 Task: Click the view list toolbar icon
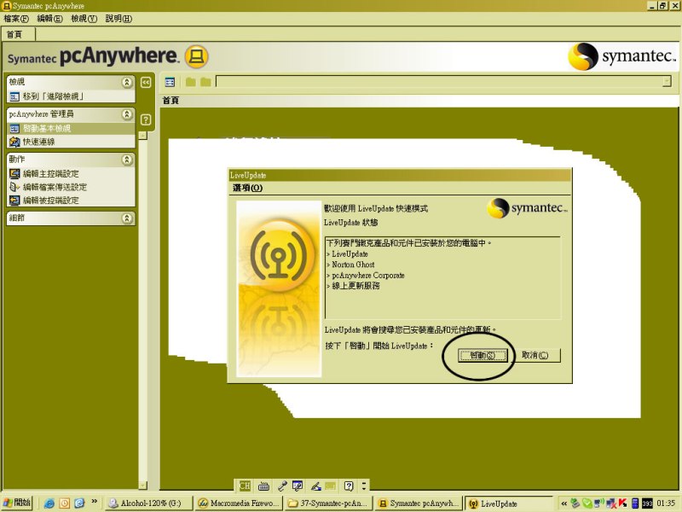click(170, 82)
